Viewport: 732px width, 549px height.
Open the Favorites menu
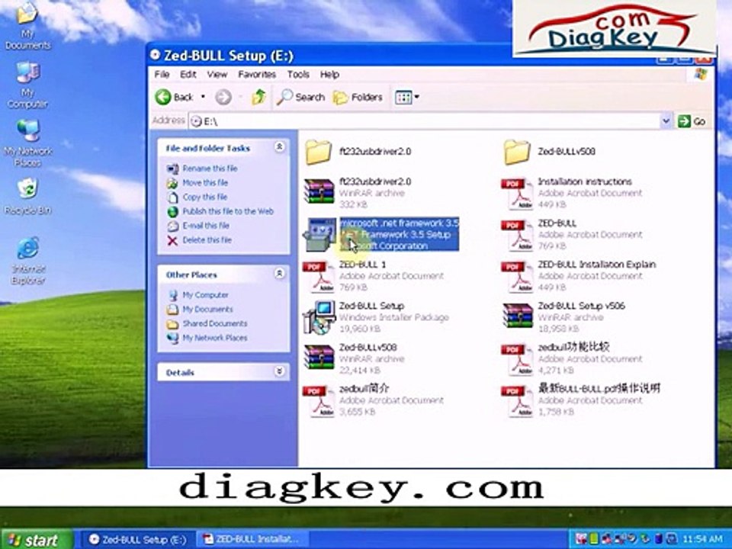257,75
